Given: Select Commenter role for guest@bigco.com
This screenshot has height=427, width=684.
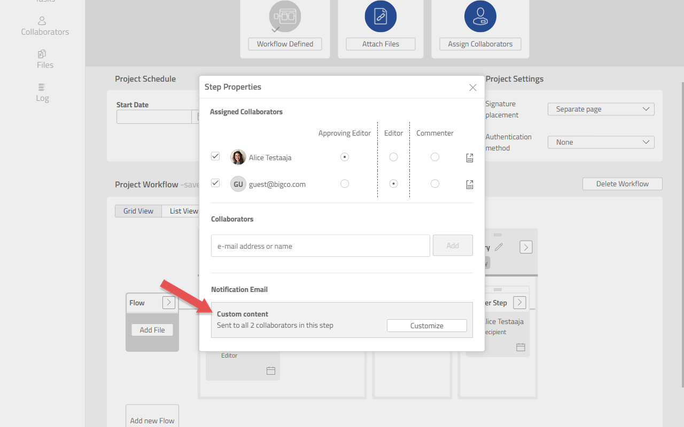Looking at the screenshot, I should click(x=435, y=184).
